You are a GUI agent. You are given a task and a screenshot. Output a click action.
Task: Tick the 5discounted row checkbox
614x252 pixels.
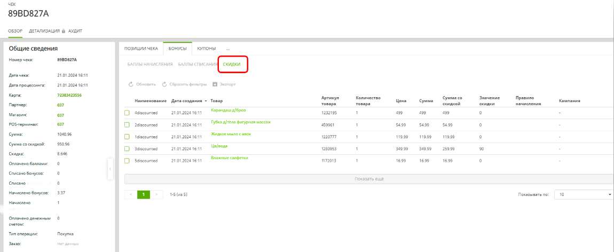click(127, 161)
